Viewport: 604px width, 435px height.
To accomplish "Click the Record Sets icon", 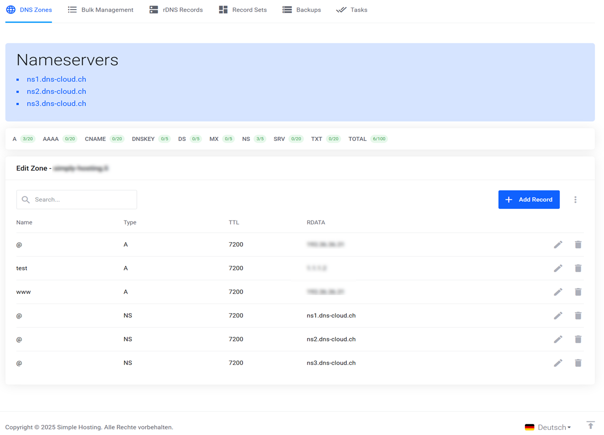I will click(x=222, y=9).
